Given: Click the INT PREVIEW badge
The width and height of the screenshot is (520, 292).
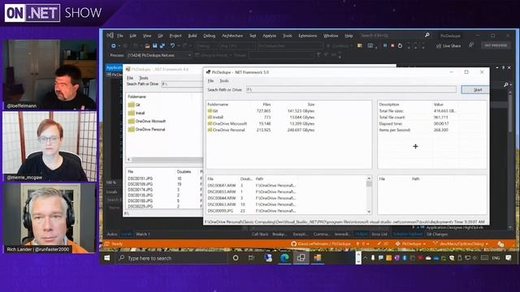Looking at the screenshot, I should [x=496, y=45].
